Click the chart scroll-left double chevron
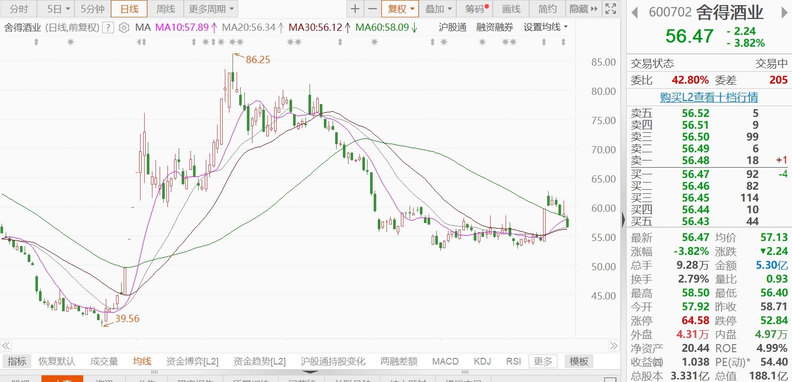 point(6,346)
